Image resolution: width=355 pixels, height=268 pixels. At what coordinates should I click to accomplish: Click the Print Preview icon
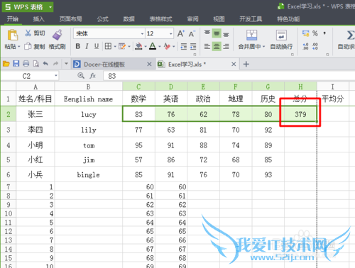point(35,64)
